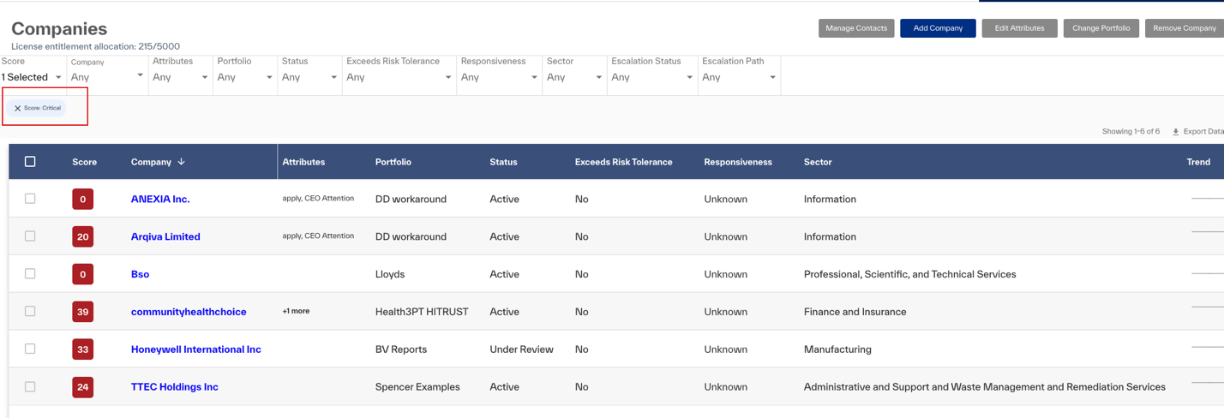Toggle the select-all checkbox in table header

(30, 162)
